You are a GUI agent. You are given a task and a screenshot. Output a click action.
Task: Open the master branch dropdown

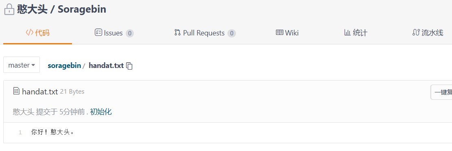point(22,65)
